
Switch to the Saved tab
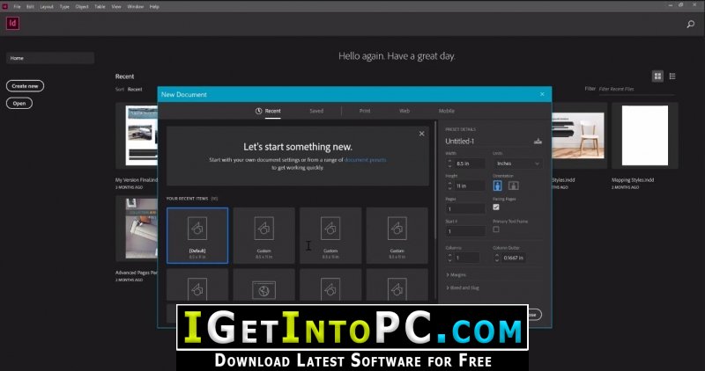click(x=316, y=111)
